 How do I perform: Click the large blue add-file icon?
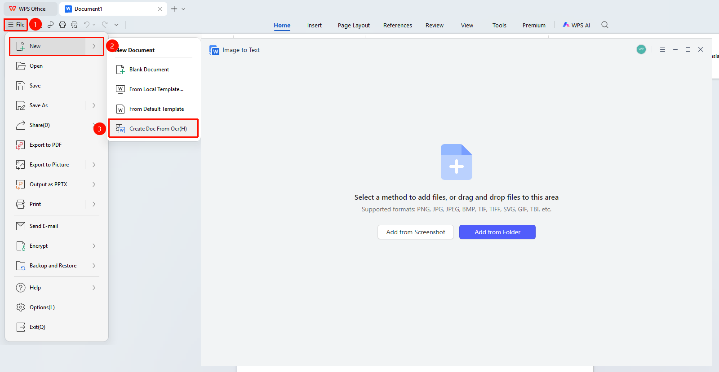457,162
